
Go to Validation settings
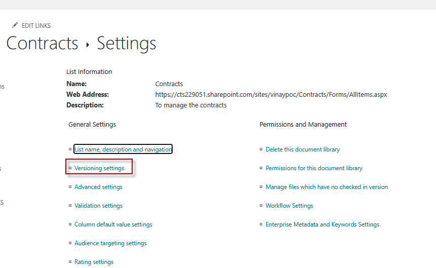pyautogui.click(x=98, y=206)
